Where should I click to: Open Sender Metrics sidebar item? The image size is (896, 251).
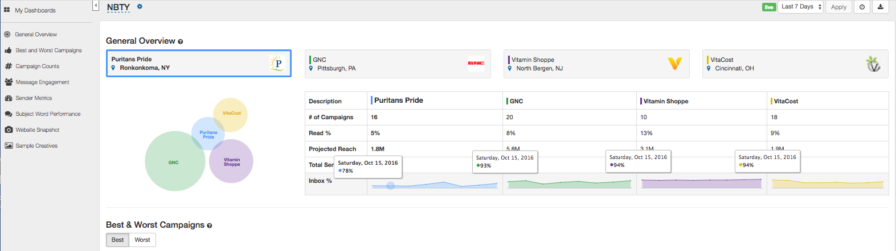[34, 98]
